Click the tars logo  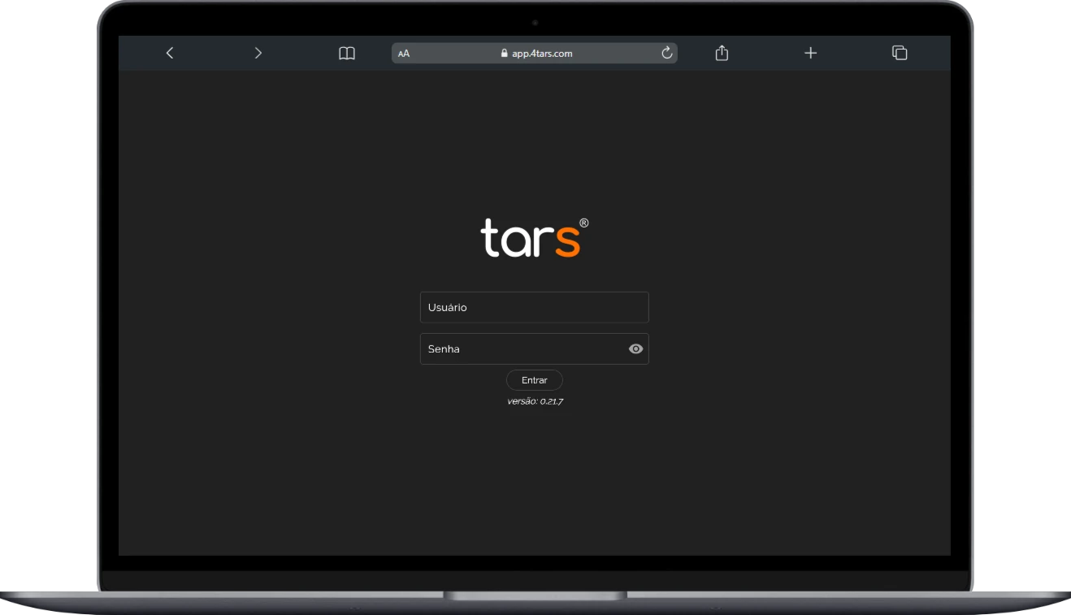point(530,238)
